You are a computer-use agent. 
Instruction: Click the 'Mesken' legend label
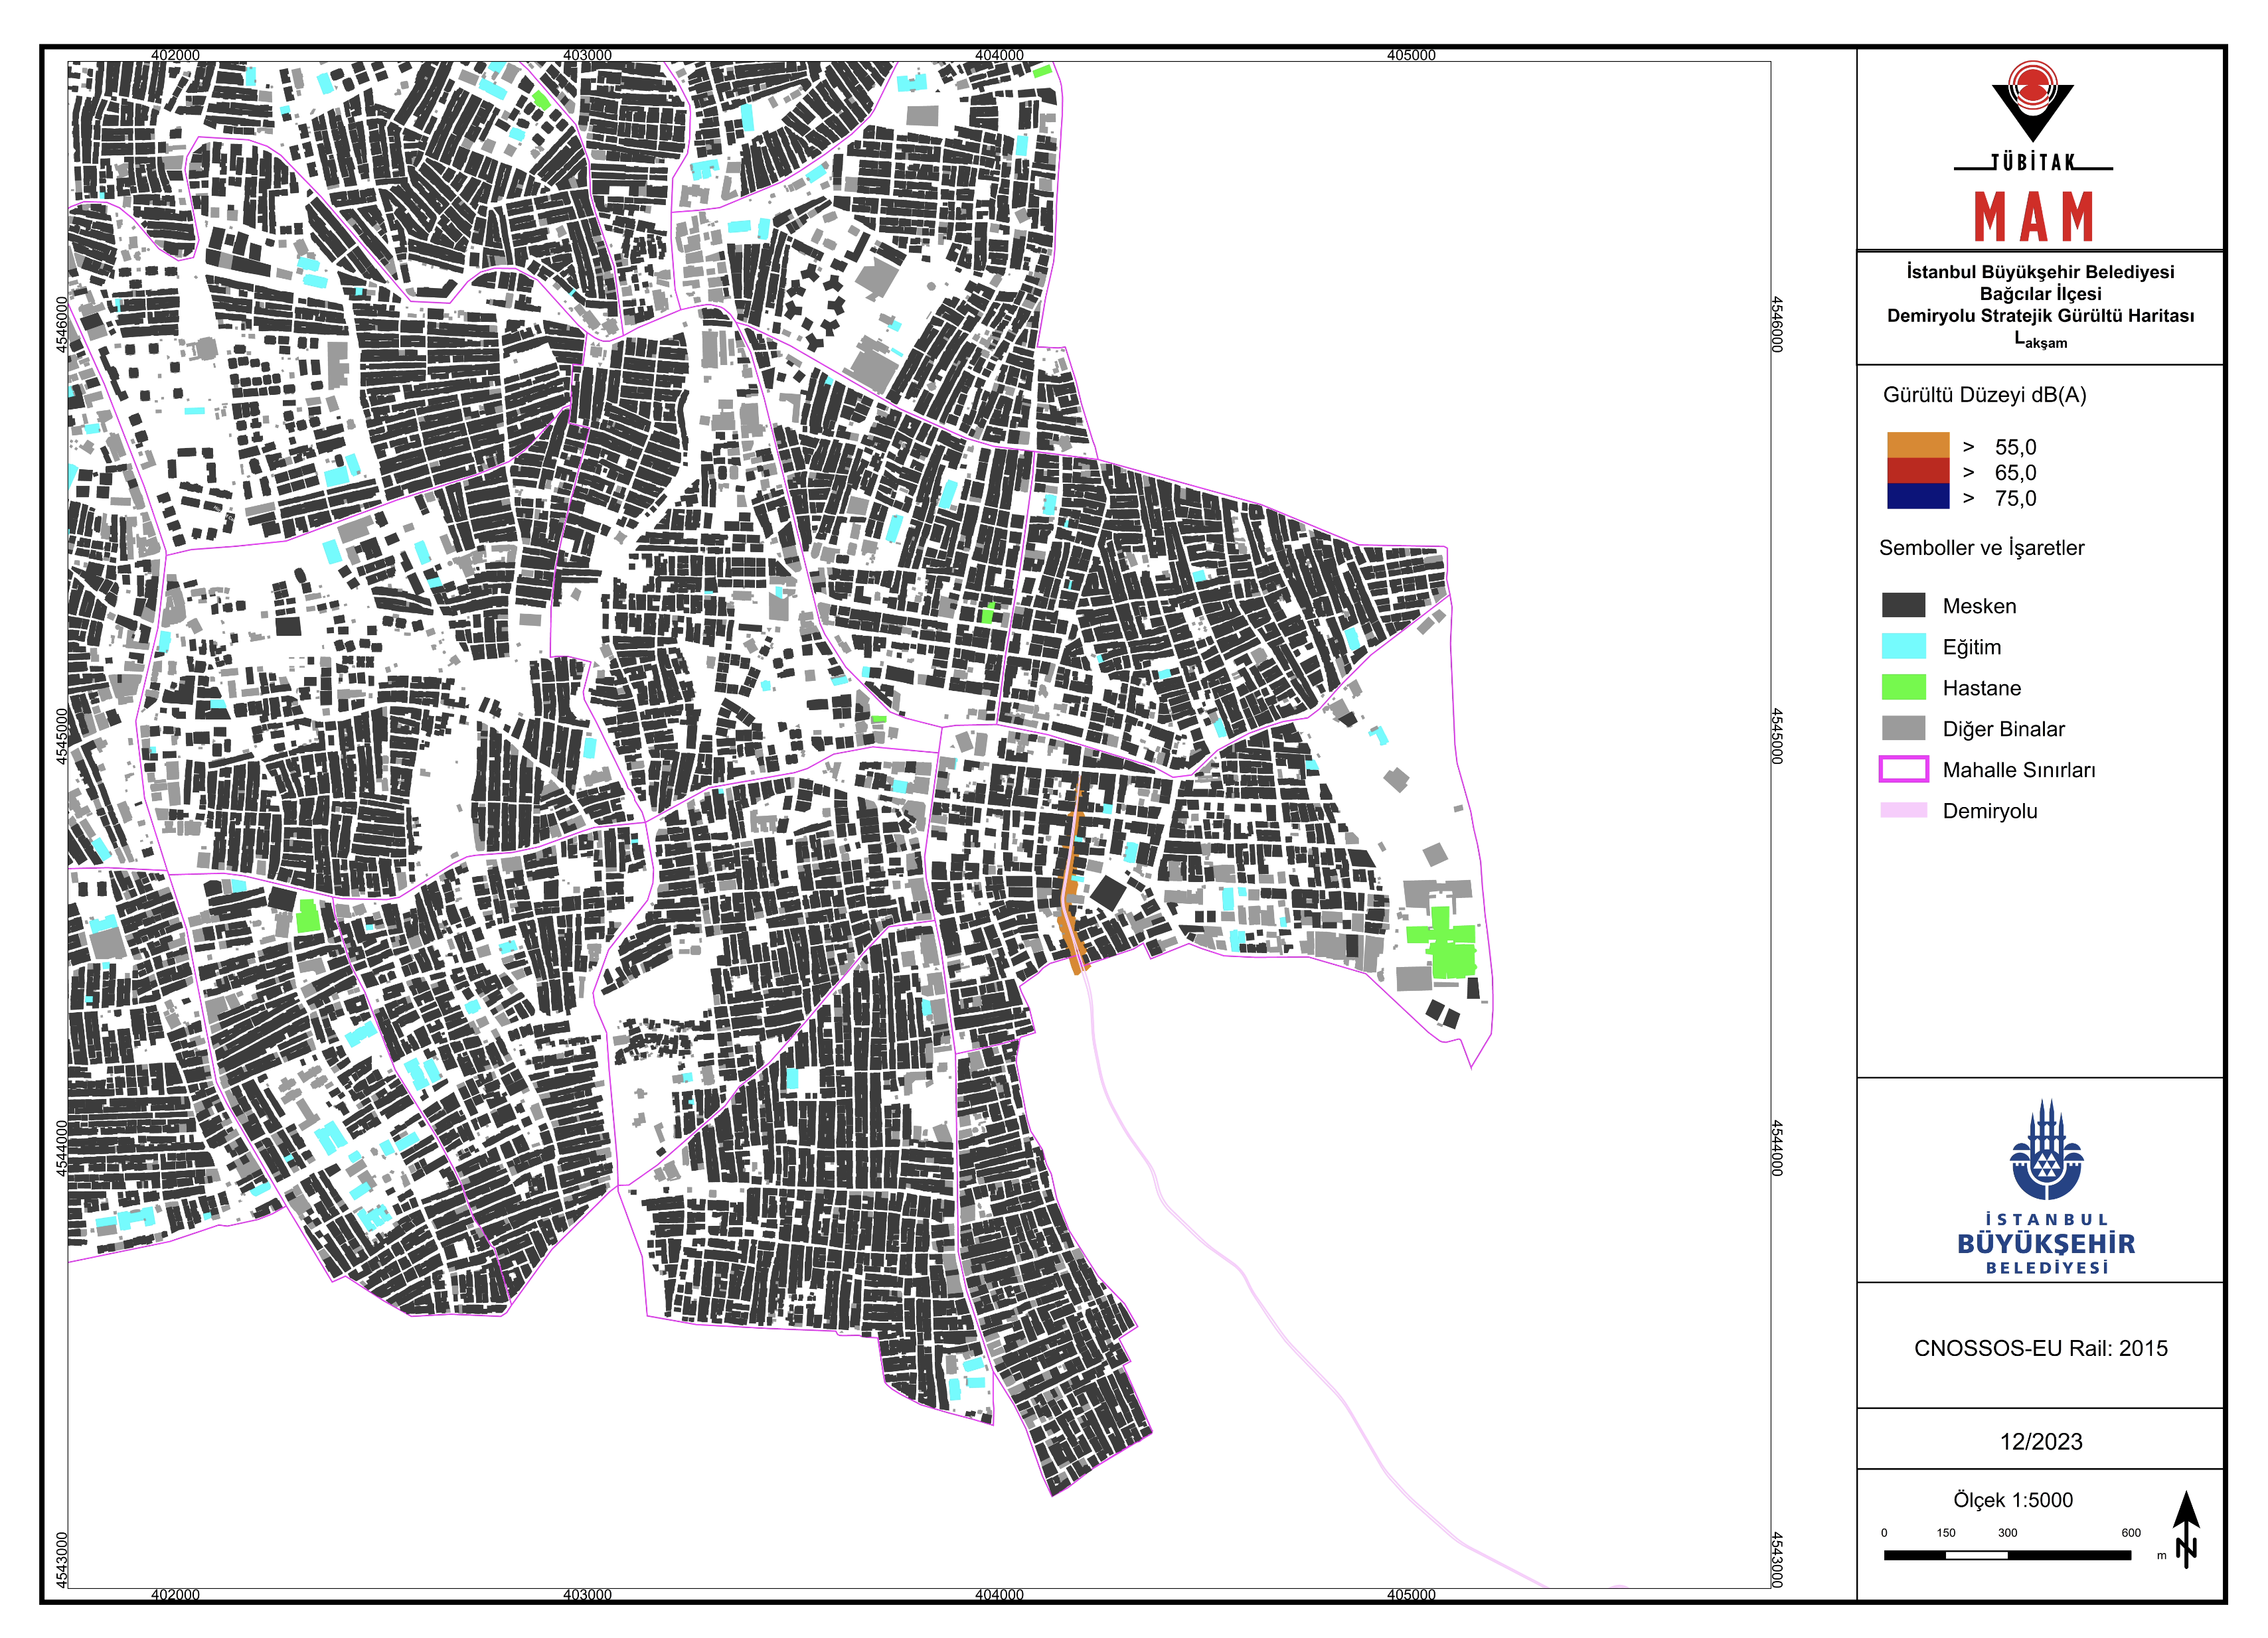1980,606
